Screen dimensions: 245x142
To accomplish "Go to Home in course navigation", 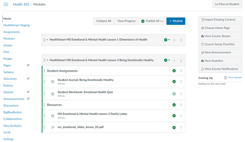I will click(x=7, y=19).
